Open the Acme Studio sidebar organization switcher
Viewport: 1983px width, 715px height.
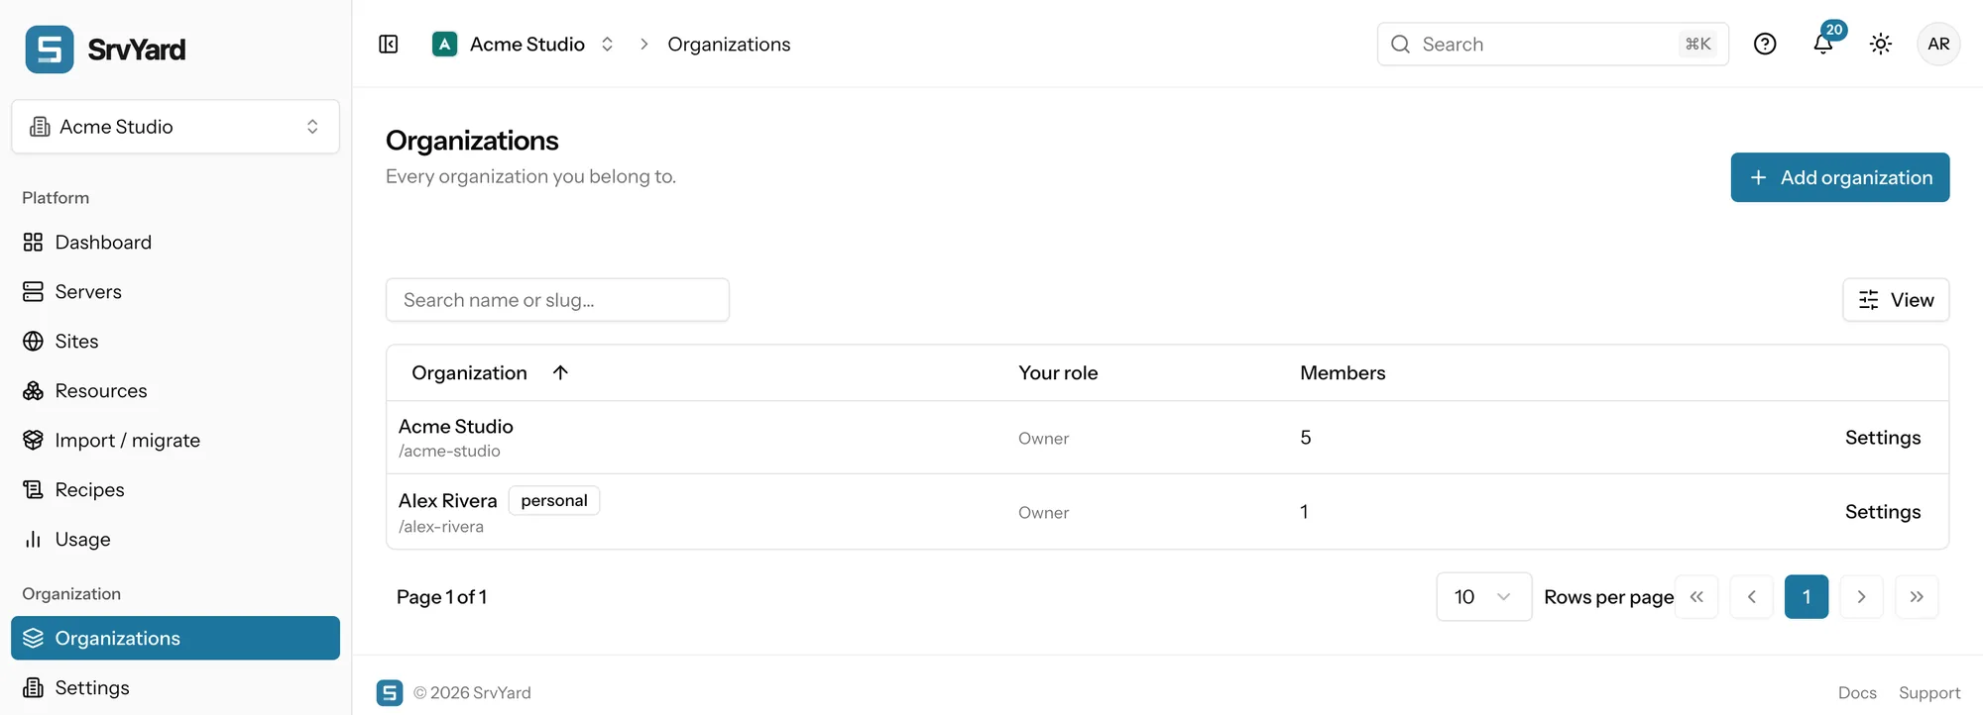point(175,126)
